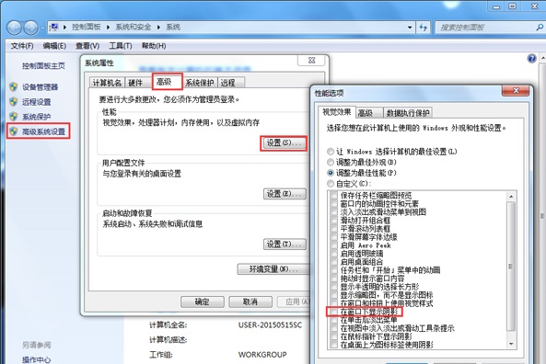The image size is (546, 364).
Task: Enable 启用透明玻璃 checkbox
Action: click(x=333, y=254)
